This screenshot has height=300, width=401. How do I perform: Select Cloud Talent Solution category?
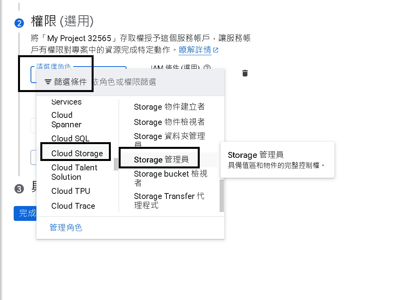tap(74, 172)
